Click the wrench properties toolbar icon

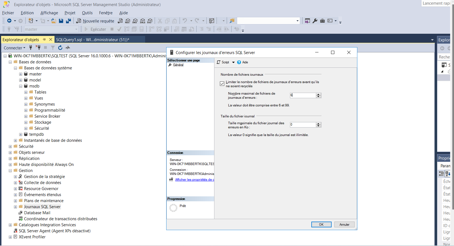pyautogui.click(x=315, y=21)
